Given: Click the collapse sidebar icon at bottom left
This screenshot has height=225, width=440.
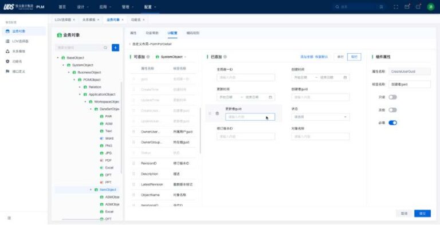Looking at the screenshot, I should [x=9, y=218].
